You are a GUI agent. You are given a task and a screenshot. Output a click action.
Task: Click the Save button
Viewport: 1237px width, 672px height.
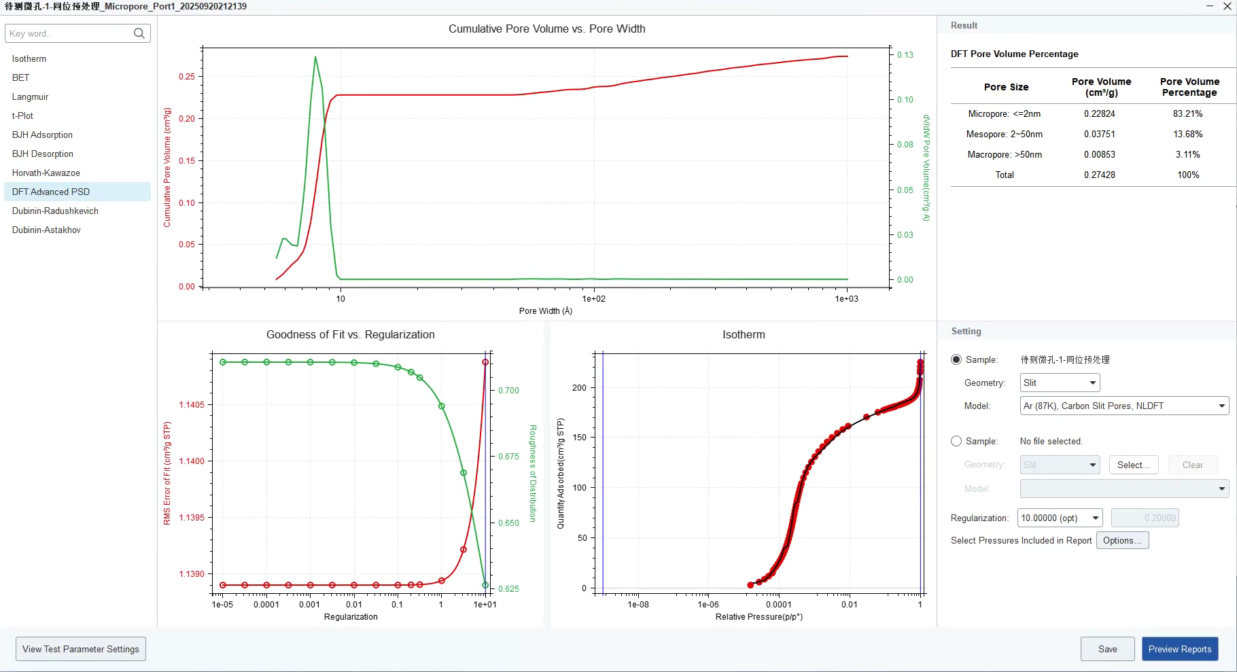[x=1107, y=649]
